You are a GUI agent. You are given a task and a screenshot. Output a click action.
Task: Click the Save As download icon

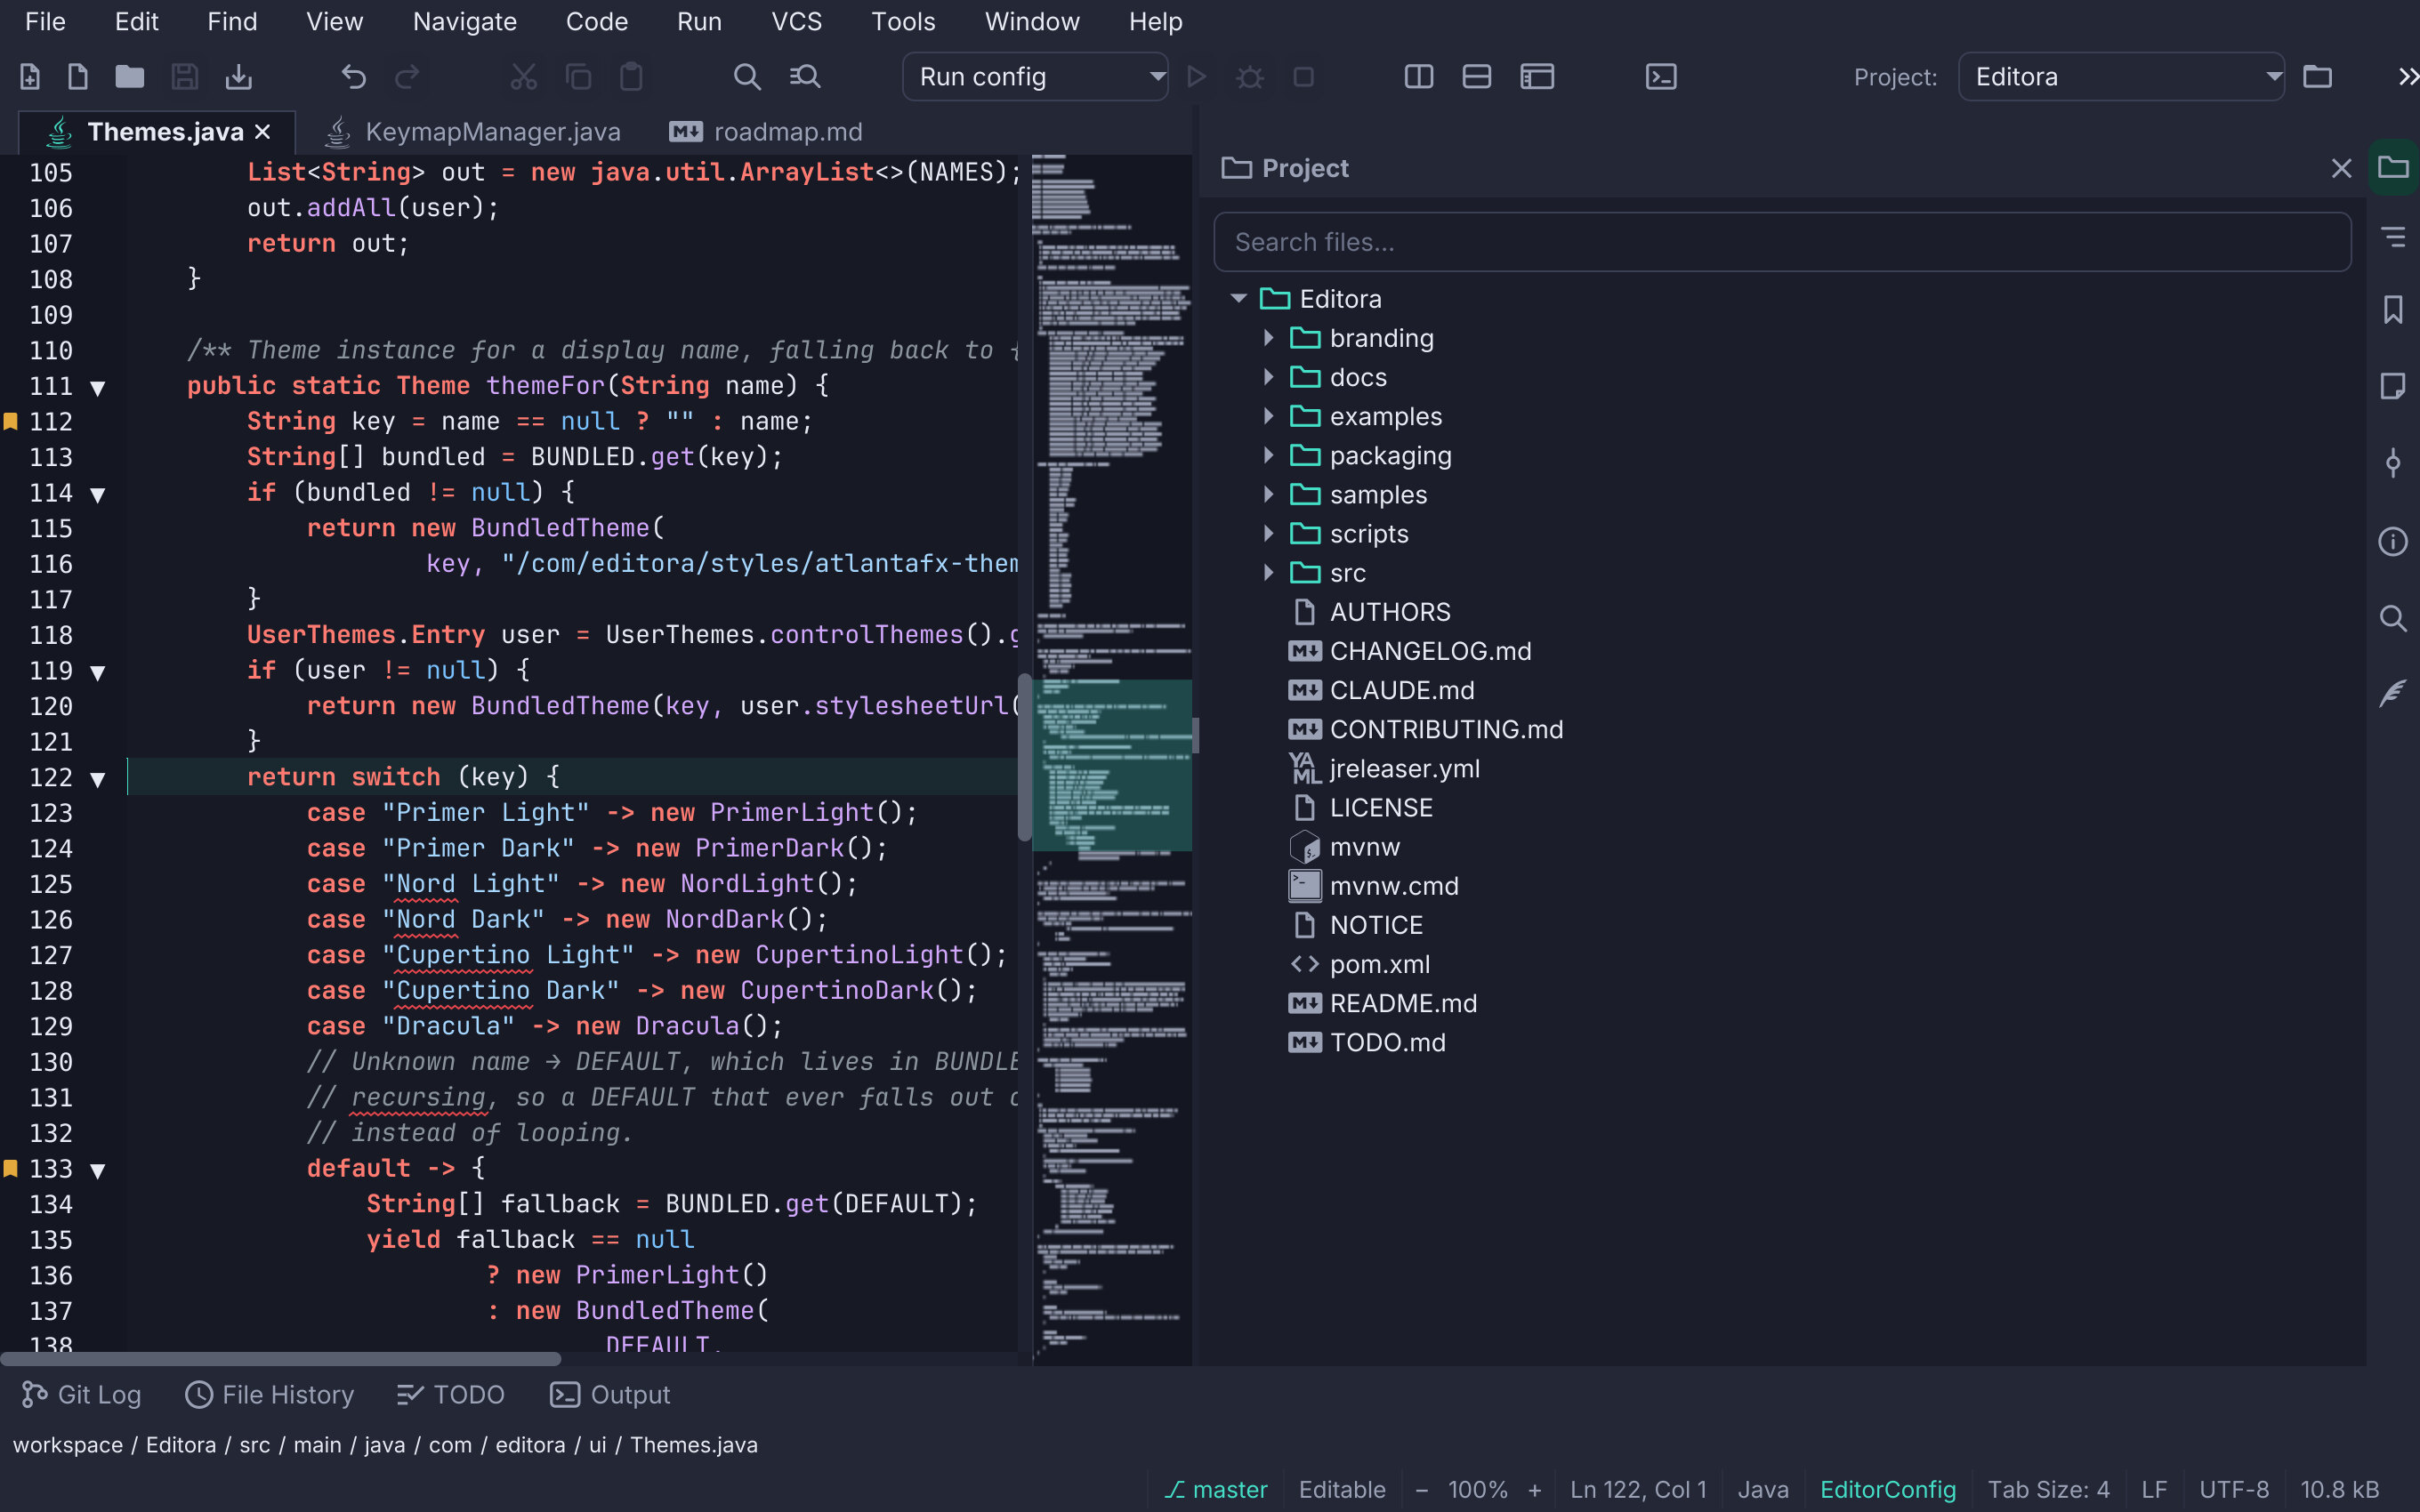click(x=239, y=77)
